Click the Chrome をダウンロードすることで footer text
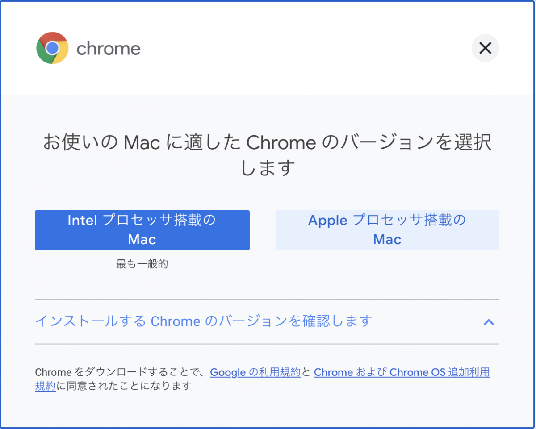The width and height of the screenshot is (536, 429). tap(120, 372)
